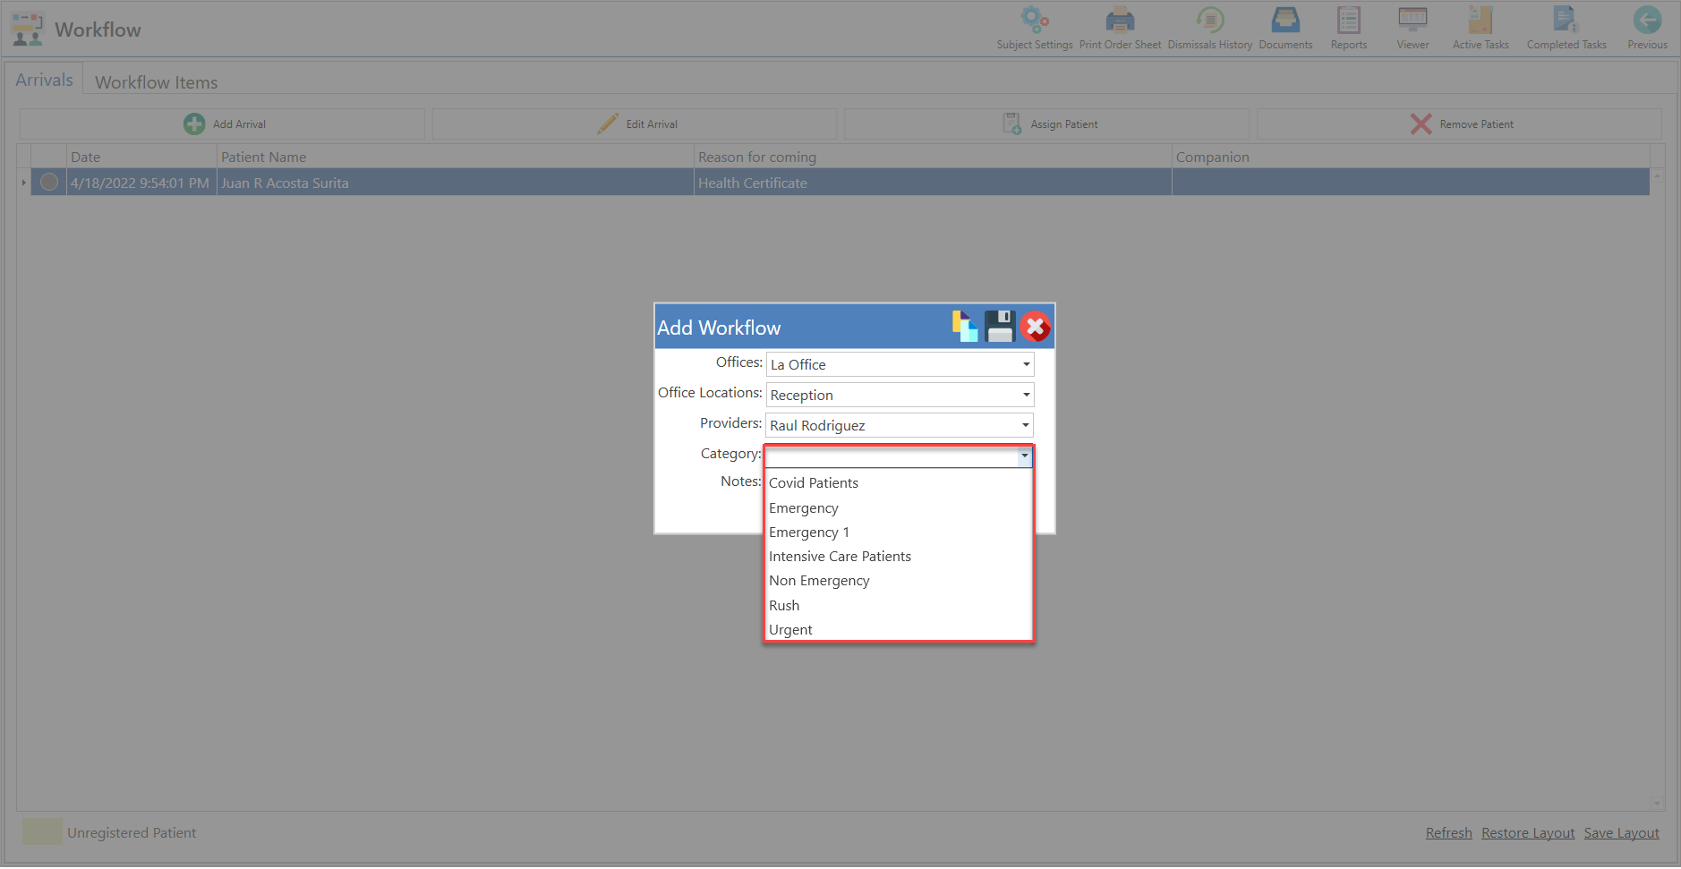Screen dimensions: 1681x869
Task: Click the Health Certificate cell
Action: coord(933,183)
